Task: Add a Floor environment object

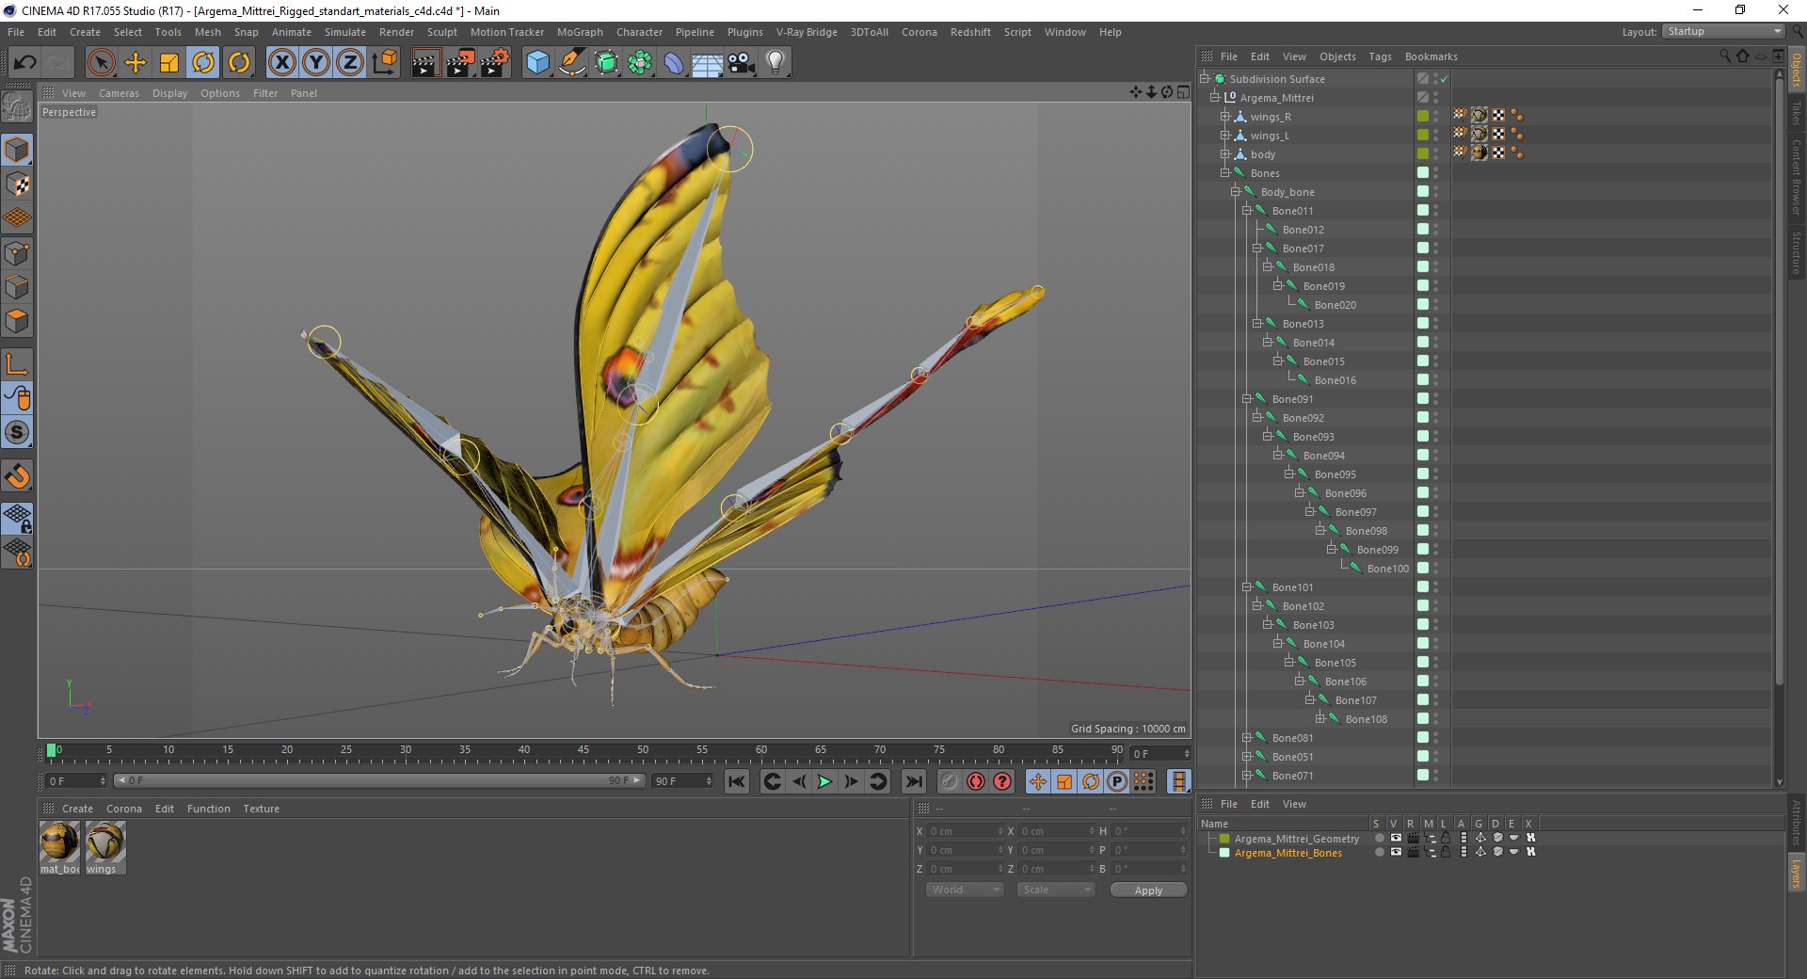Action: point(707,63)
